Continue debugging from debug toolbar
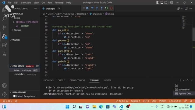 coord(87,8)
